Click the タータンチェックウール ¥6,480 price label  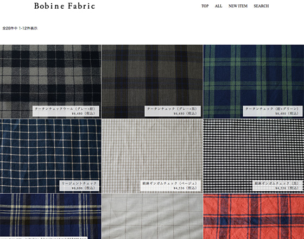click(66, 111)
